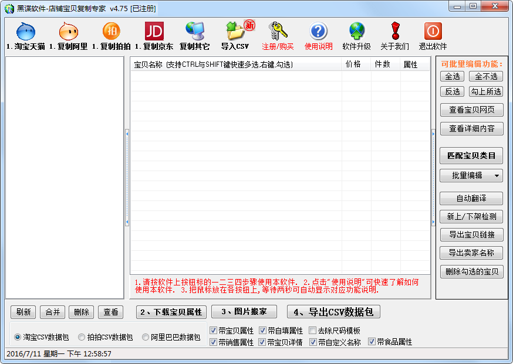Uncheck the 带宝贝属性 checkbox
Screen dimensions: 513x364
click(213, 331)
